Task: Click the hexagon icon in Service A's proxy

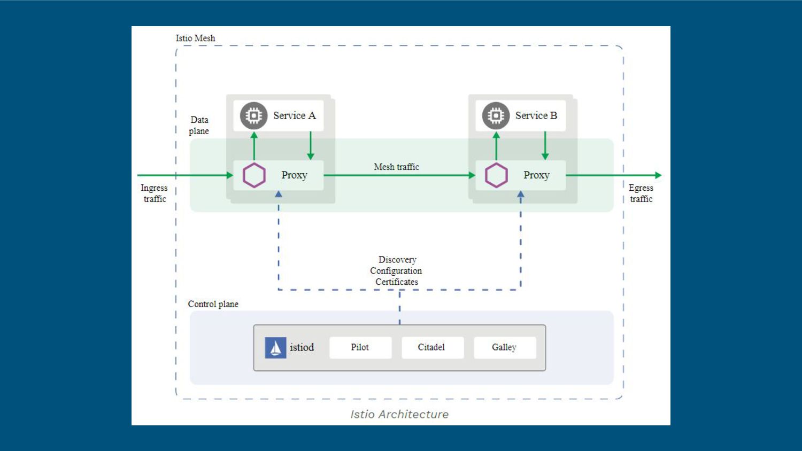Action: click(x=254, y=175)
